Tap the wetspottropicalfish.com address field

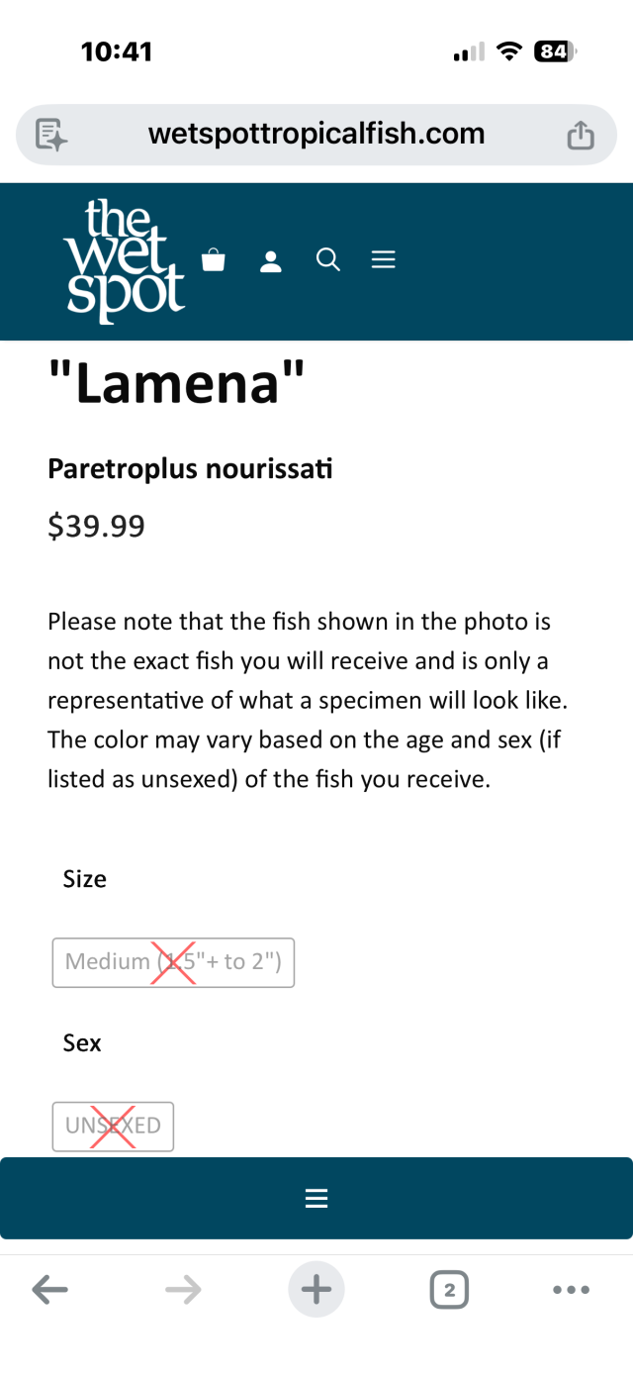316,135
